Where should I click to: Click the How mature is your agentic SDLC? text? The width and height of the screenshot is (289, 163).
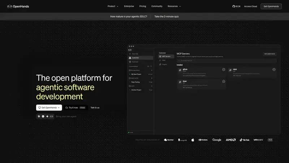(x=129, y=16)
